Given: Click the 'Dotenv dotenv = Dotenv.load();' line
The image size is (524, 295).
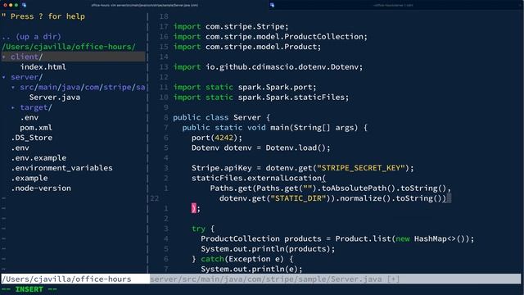Looking at the screenshot, I should [260, 147].
